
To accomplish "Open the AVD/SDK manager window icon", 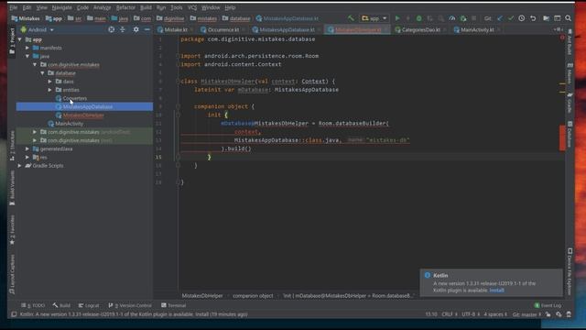I will [558, 18].
